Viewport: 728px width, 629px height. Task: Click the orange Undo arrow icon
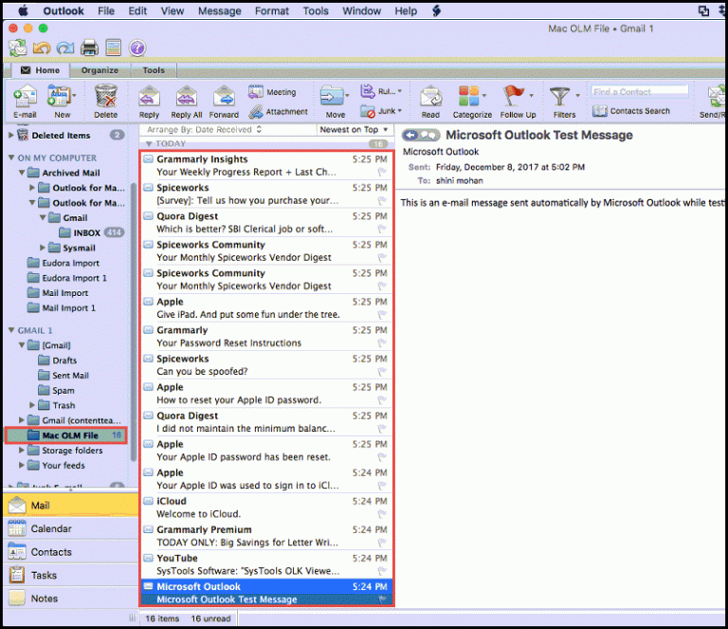42,47
